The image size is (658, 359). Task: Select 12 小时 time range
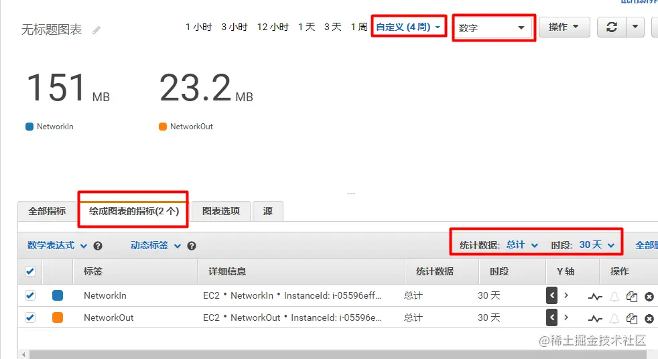pyautogui.click(x=273, y=27)
